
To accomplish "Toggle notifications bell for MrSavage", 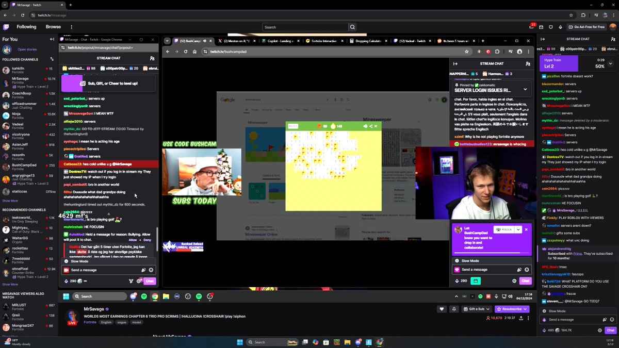I will (453, 309).
